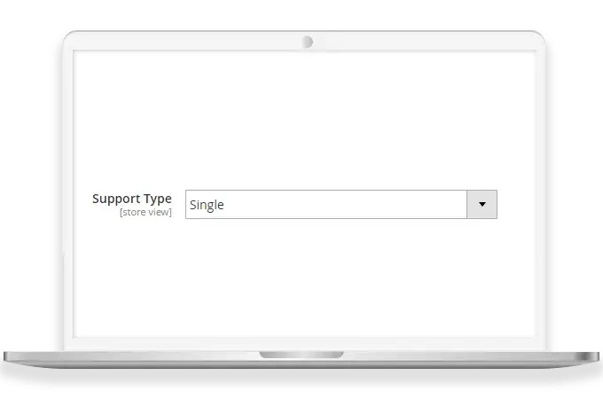The height and width of the screenshot is (399, 603).
Task: Click the caret triangle beside Single
Action: pyautogui.click(x=482, y=204)
